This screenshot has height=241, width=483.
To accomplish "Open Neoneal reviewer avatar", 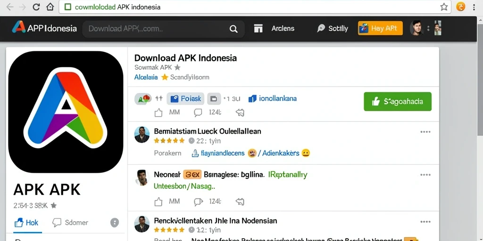I will [142, 177].
